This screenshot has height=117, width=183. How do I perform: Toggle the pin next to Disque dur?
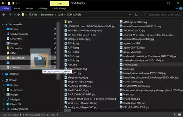[x=55, y=48]
